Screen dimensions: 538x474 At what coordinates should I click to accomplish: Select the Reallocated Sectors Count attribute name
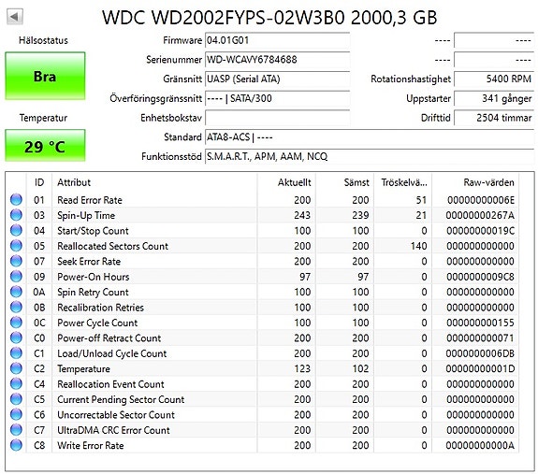coord(112,246)
